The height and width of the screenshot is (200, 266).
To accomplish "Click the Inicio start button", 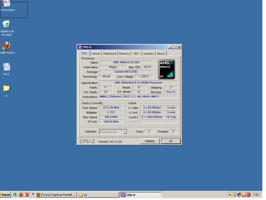I will 5,195.
